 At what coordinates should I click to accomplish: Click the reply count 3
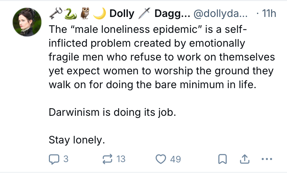click(66, 159)
